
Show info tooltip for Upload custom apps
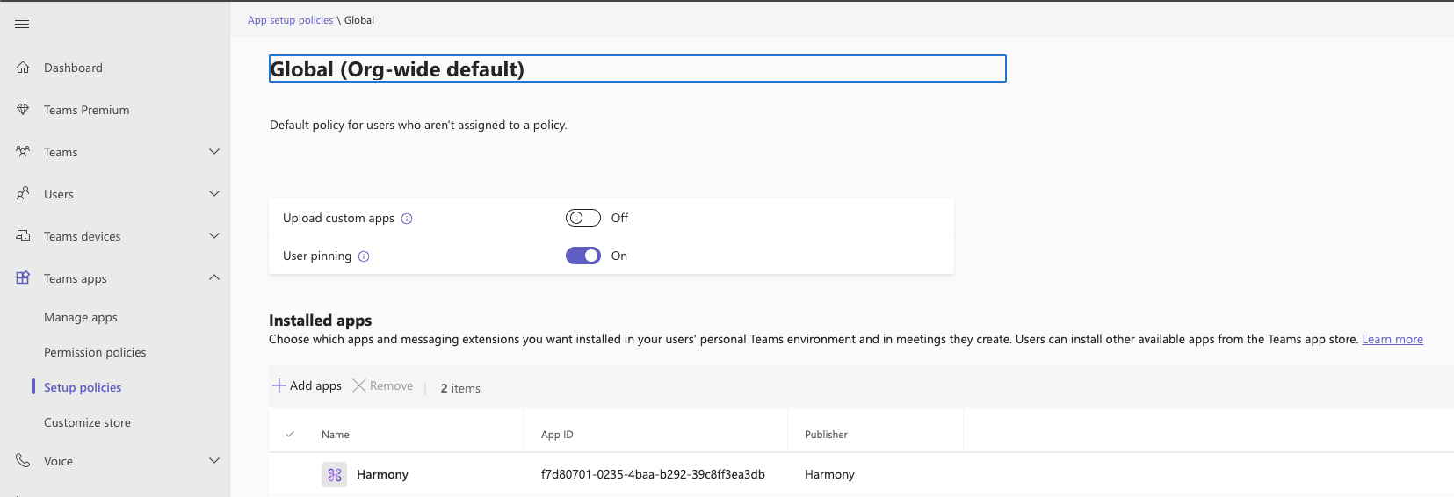click(407, 219)
